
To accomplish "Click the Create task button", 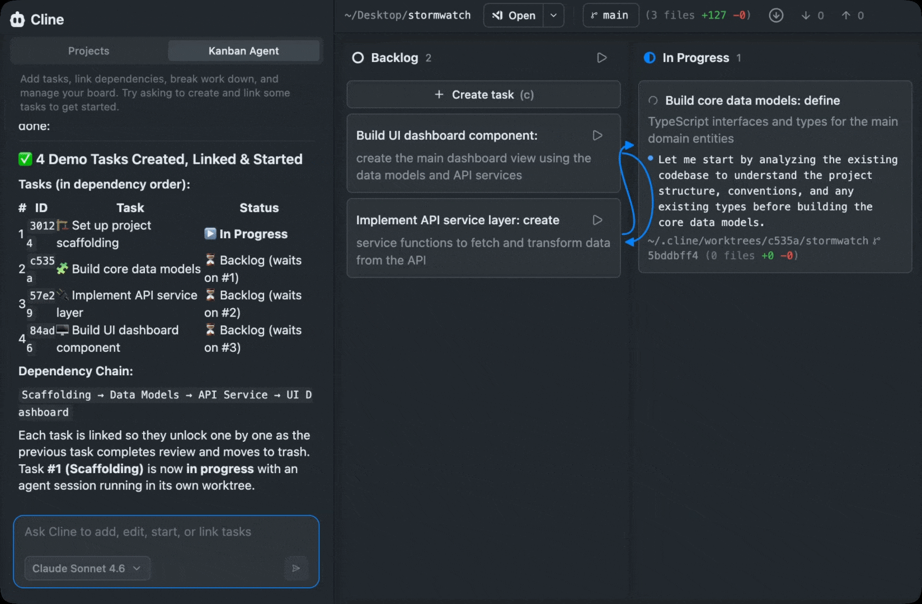I will click(483, 95).
